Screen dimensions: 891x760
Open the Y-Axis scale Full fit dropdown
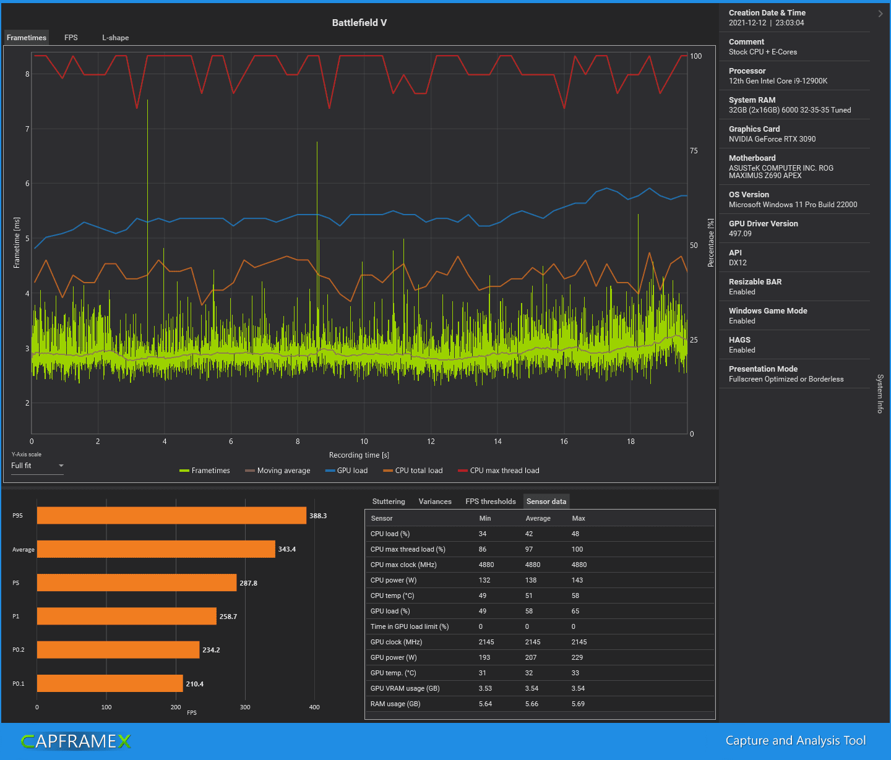pyautogui.click(x=37, y=466)
